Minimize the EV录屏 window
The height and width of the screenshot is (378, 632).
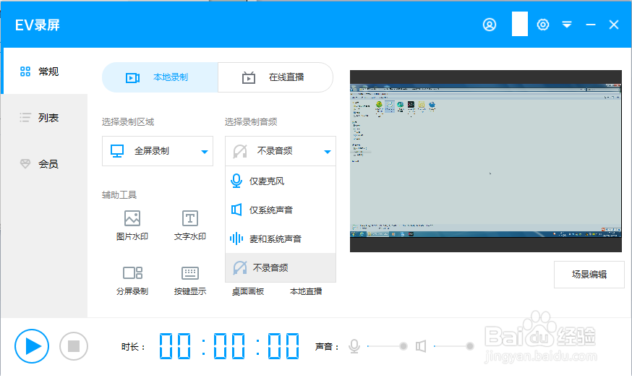[x=591, y=25]
